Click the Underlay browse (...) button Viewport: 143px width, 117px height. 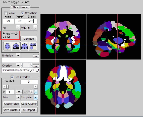pyautogui.click(x=36, y=56)
